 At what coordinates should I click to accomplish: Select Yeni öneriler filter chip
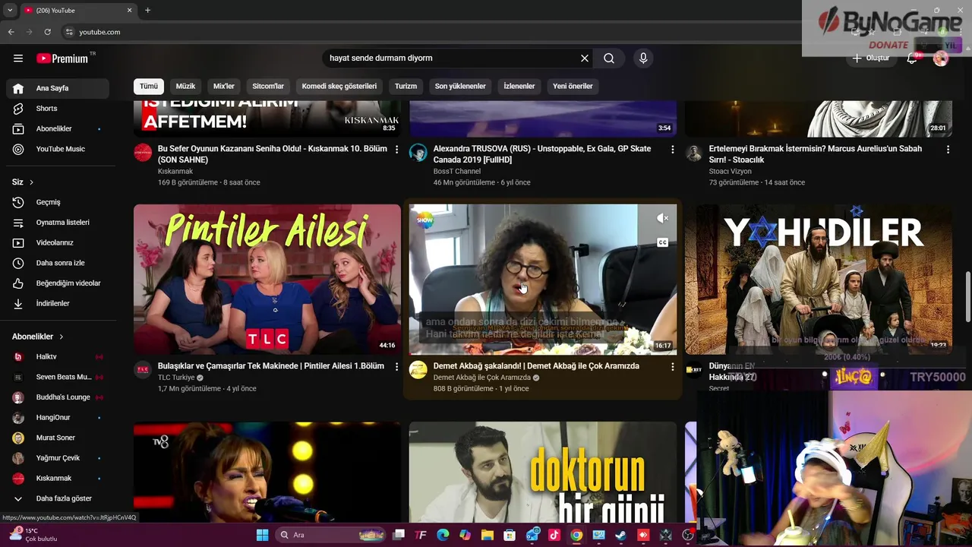click(x=573, y=86)
